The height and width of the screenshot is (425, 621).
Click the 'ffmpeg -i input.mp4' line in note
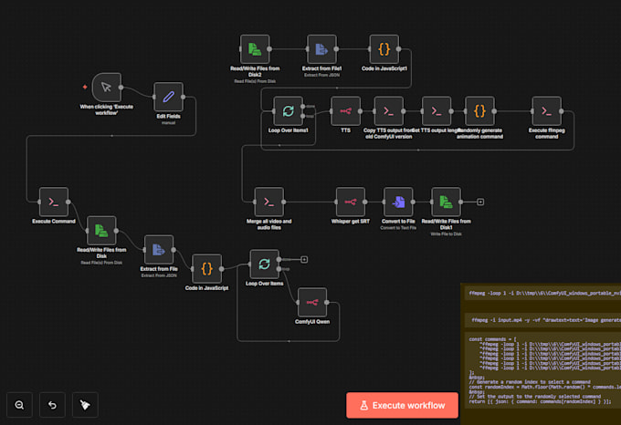(546, 320)
